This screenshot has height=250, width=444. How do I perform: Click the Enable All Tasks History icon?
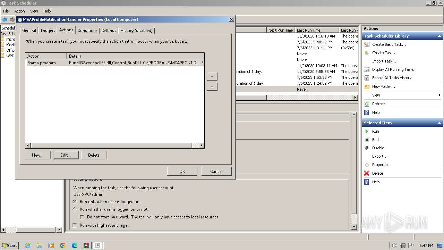tap(367, 78)
